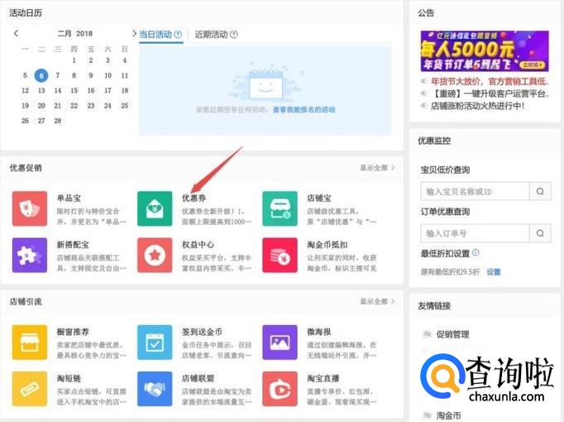This screenshot has height=422, width=564.
Task: Open the 橱窗推荐 yellow shop icon
Action: click(30, 343)
